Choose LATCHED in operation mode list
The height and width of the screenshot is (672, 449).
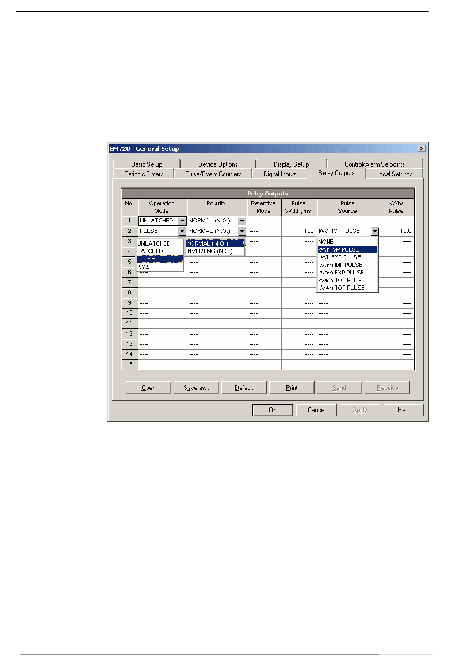pos(159,251)
